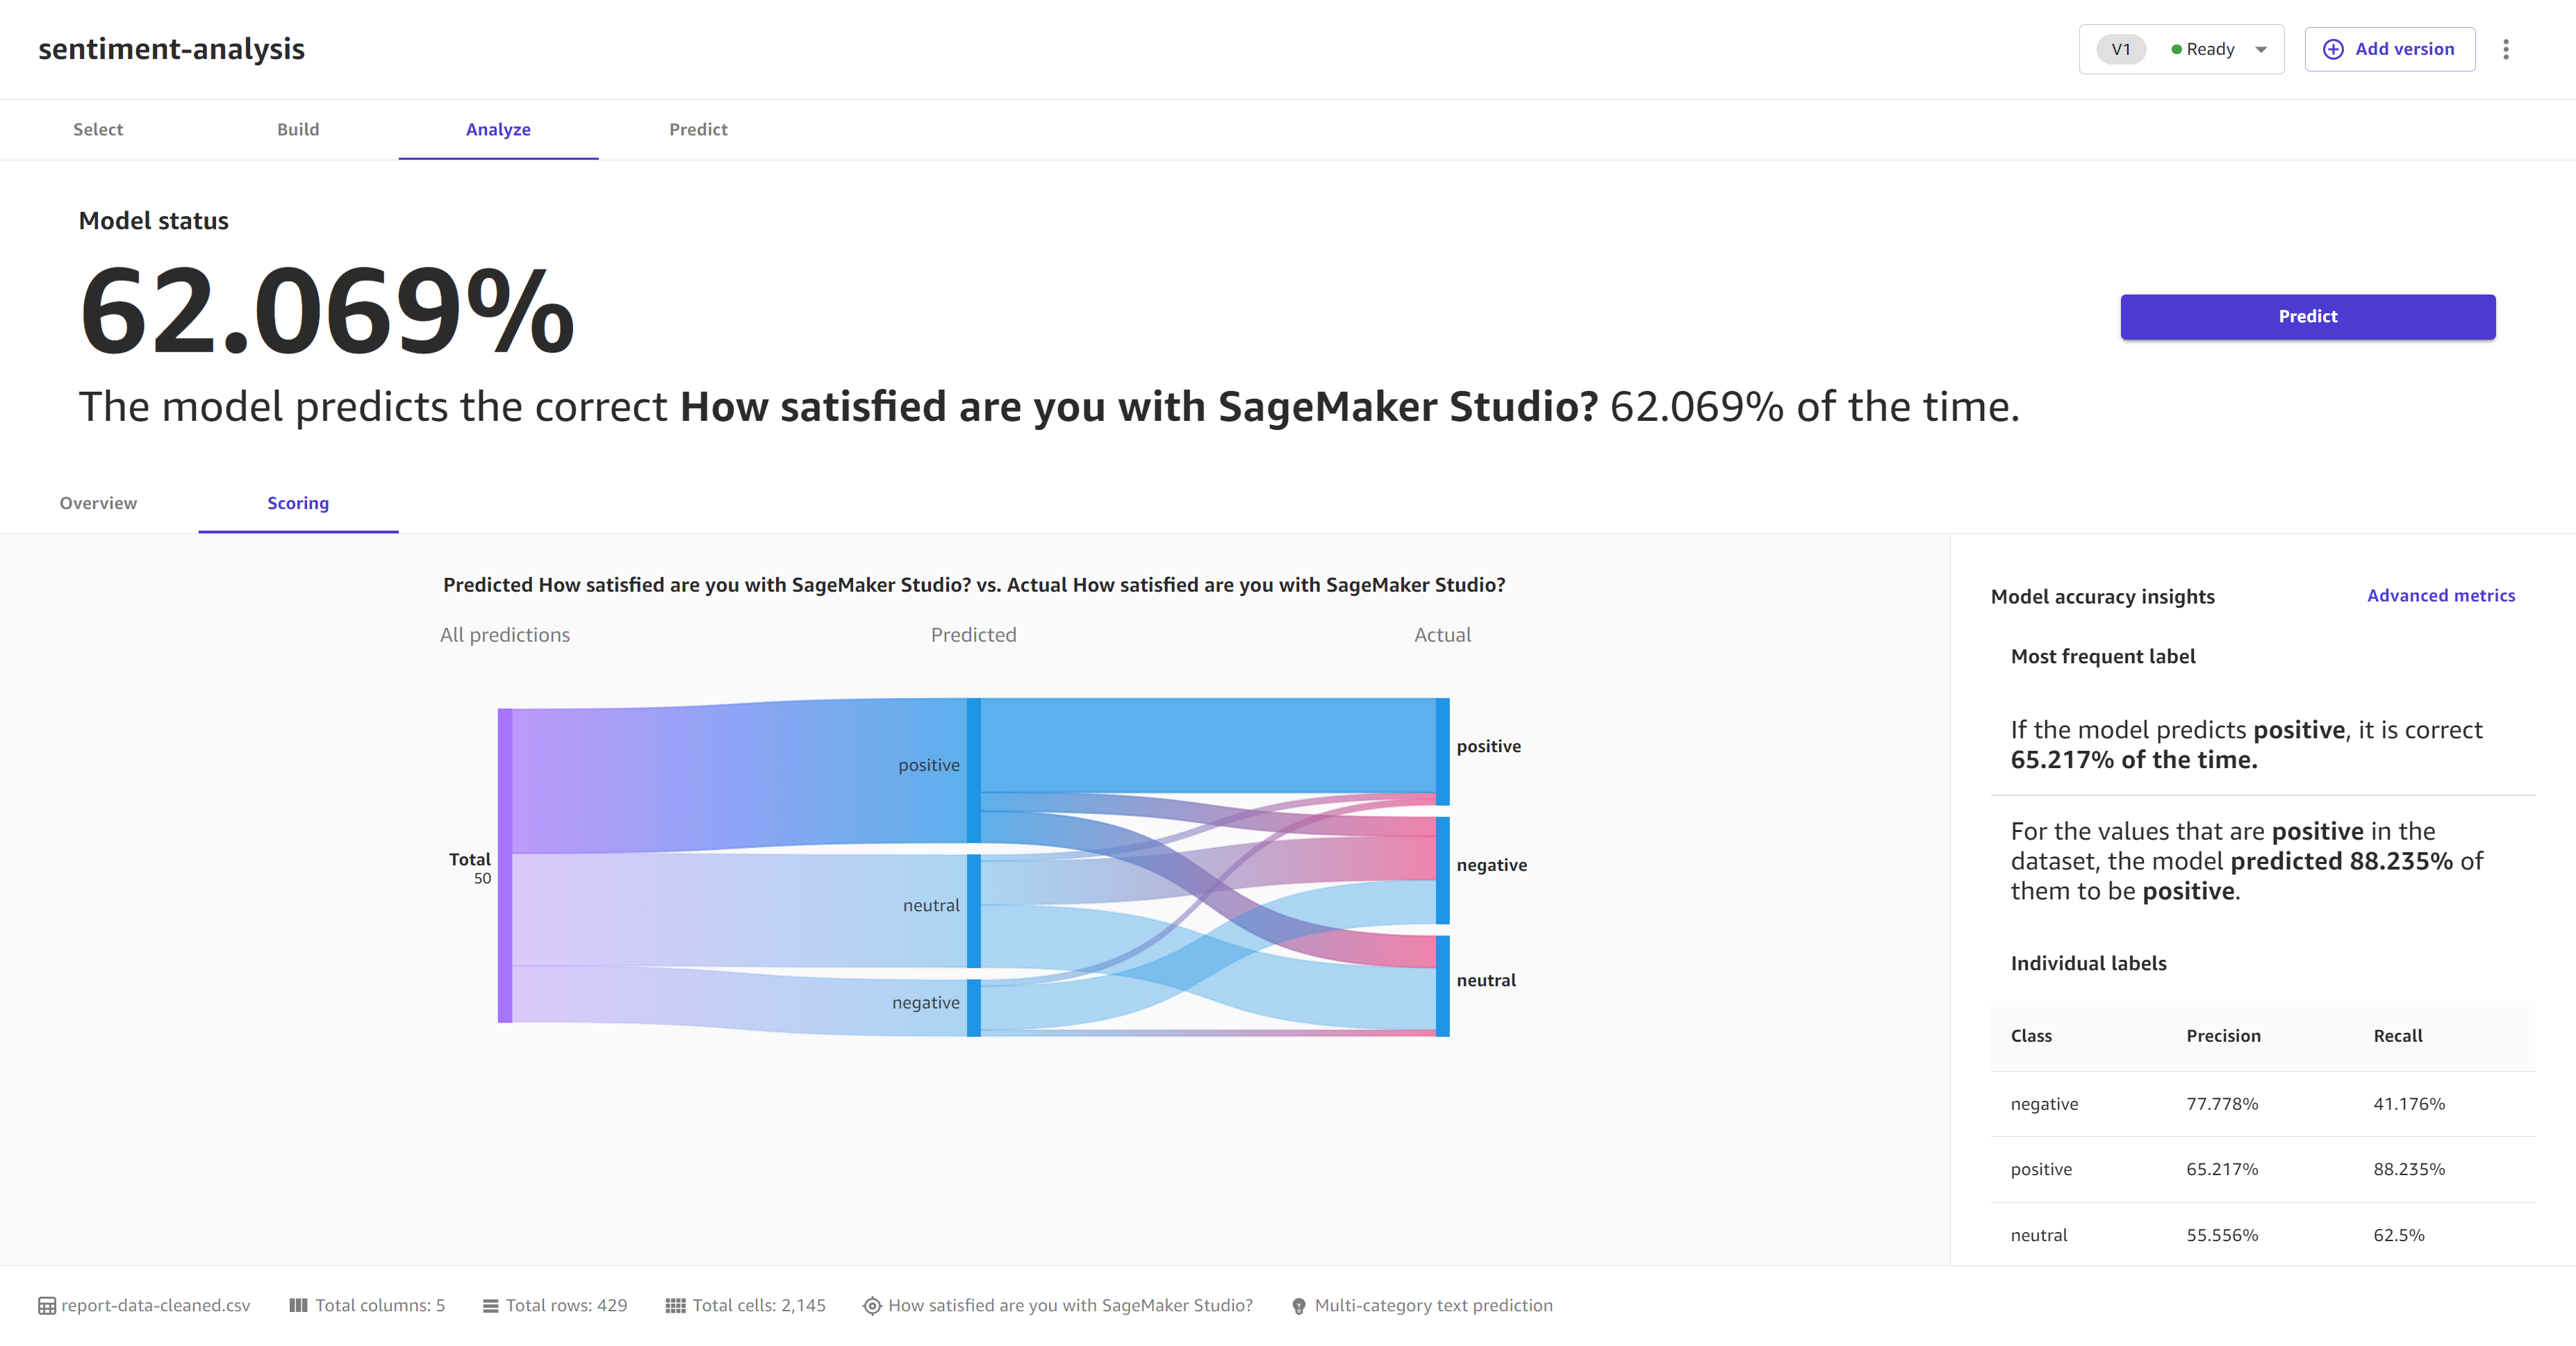The image size is (2576, 1346).
Task: Click the Ready status indicator icon
Action: coord(2176,48)
